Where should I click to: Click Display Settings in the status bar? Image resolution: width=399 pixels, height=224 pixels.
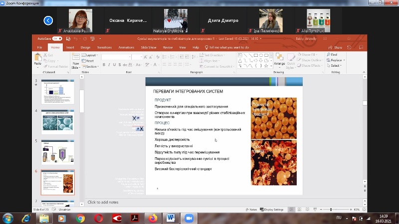tap(272, 210)
